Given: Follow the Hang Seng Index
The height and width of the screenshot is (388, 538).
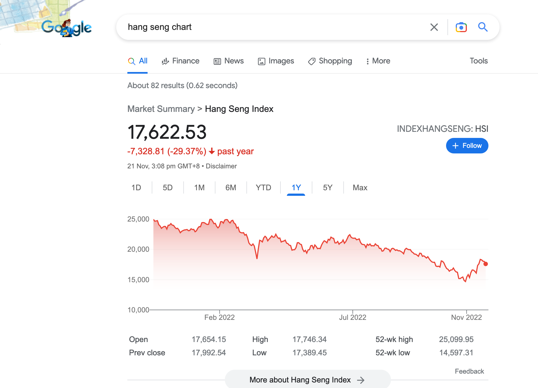Looking at the screenshot, I should (467, 146).
